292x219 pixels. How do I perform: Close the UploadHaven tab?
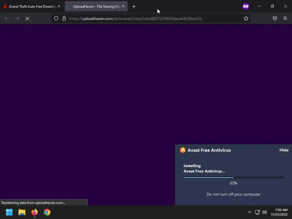pos(123,6)
